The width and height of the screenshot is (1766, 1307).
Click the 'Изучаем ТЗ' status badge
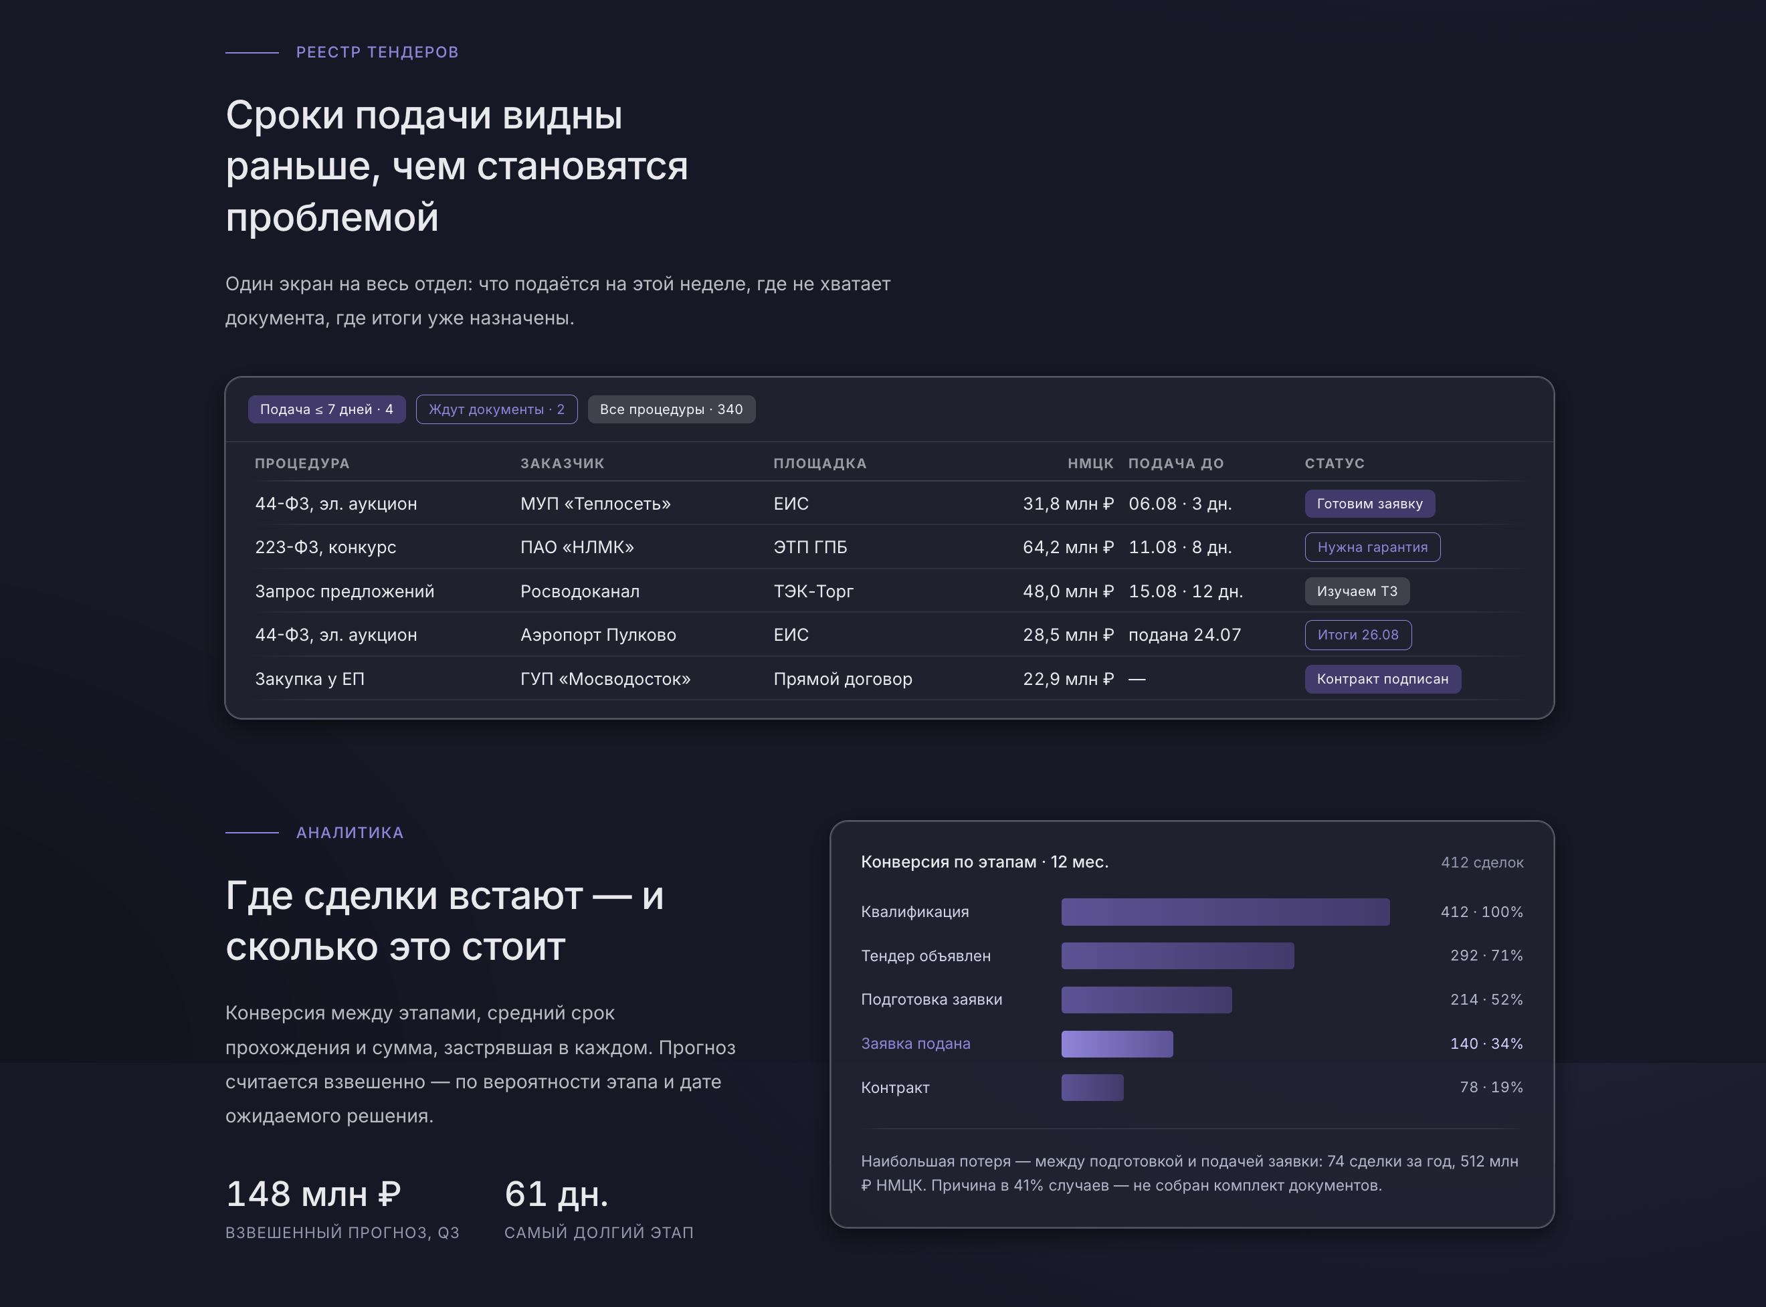click(x=1357, y=591)
